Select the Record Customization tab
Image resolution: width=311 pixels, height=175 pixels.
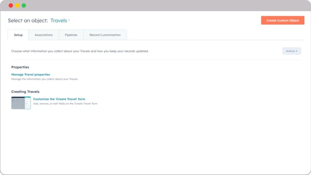pos(105,35)
